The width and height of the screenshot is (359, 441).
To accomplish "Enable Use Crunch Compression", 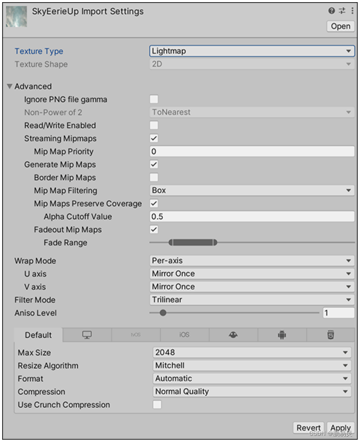I will tap(157, 405).
